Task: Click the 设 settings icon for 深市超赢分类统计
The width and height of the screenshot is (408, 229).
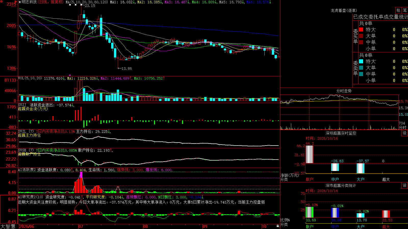Action: (x=405, y=185)
